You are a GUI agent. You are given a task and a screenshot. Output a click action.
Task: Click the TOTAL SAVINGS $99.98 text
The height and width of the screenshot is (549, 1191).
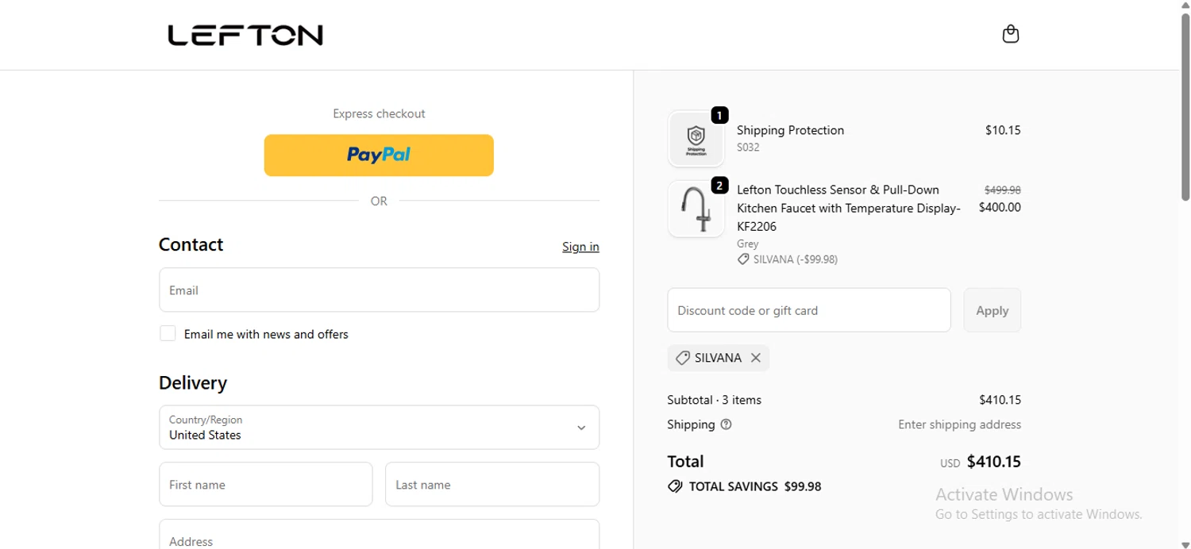pos(755,486)
